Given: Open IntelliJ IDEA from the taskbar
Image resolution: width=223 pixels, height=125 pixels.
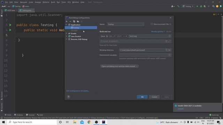Looking at the screenshot, I should 103,122.
